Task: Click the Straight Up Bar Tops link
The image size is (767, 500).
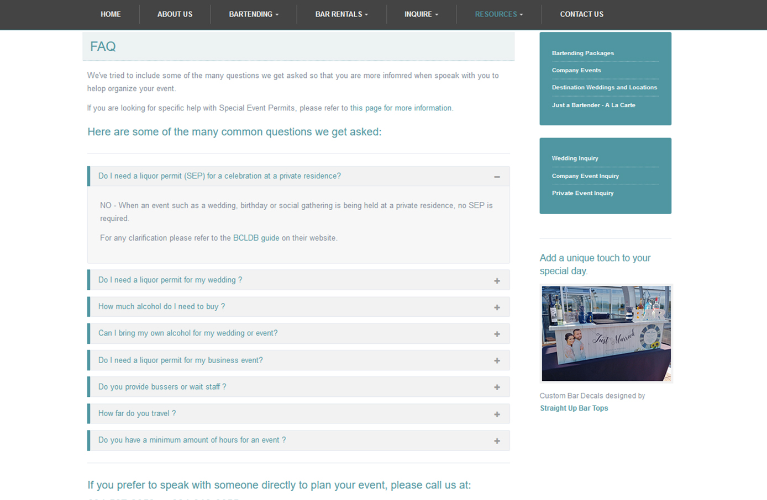Action: point(574,408)
